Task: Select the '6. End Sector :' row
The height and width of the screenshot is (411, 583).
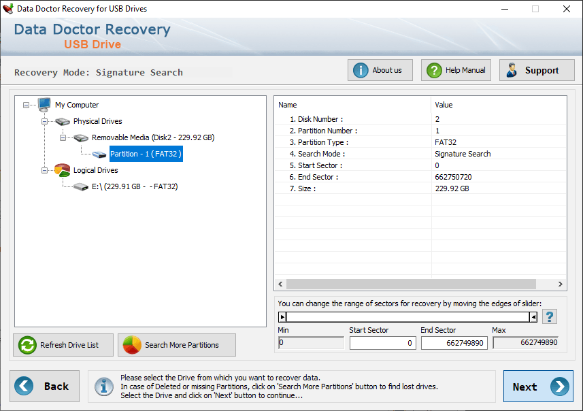Action: [x=420, y=177]
